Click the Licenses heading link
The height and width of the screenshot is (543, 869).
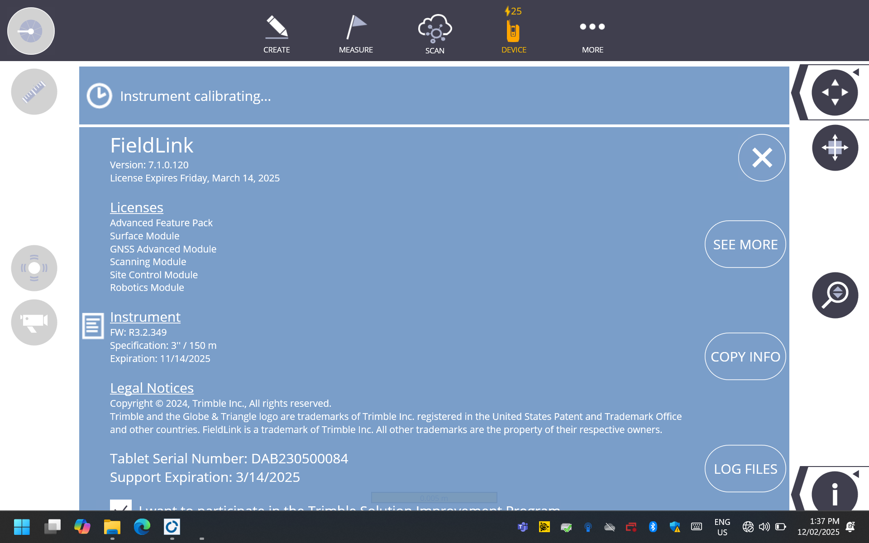click(x=137, y=207)
